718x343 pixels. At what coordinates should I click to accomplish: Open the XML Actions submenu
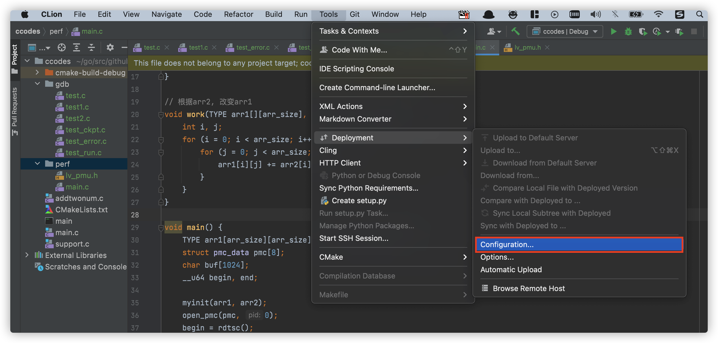tap(393, 106)
